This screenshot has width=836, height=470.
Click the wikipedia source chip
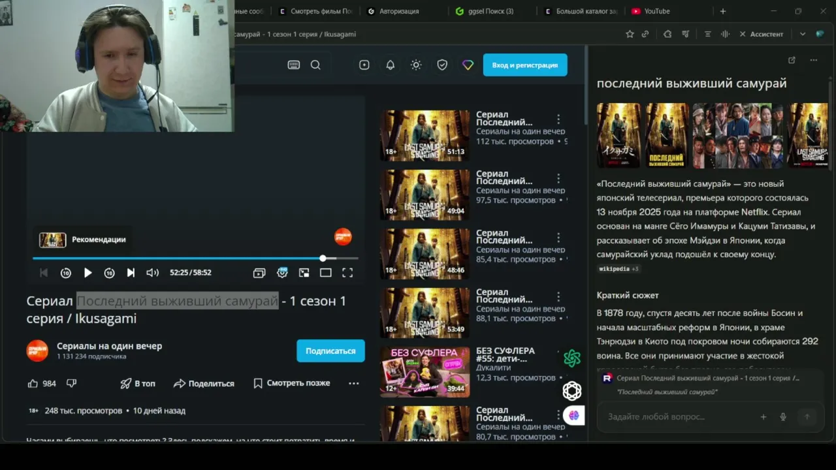(619, 269)
